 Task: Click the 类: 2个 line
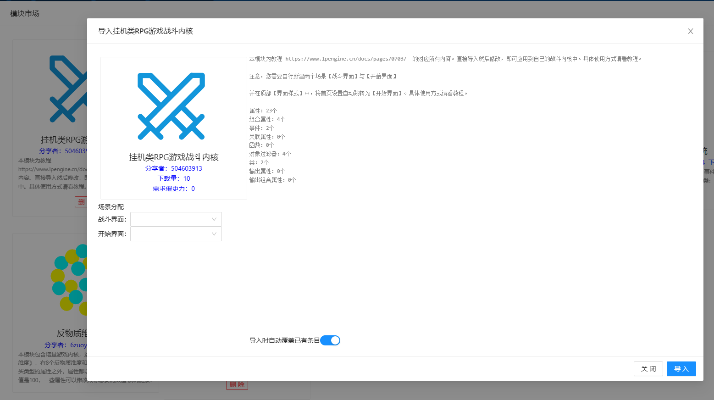coord(259,162)
